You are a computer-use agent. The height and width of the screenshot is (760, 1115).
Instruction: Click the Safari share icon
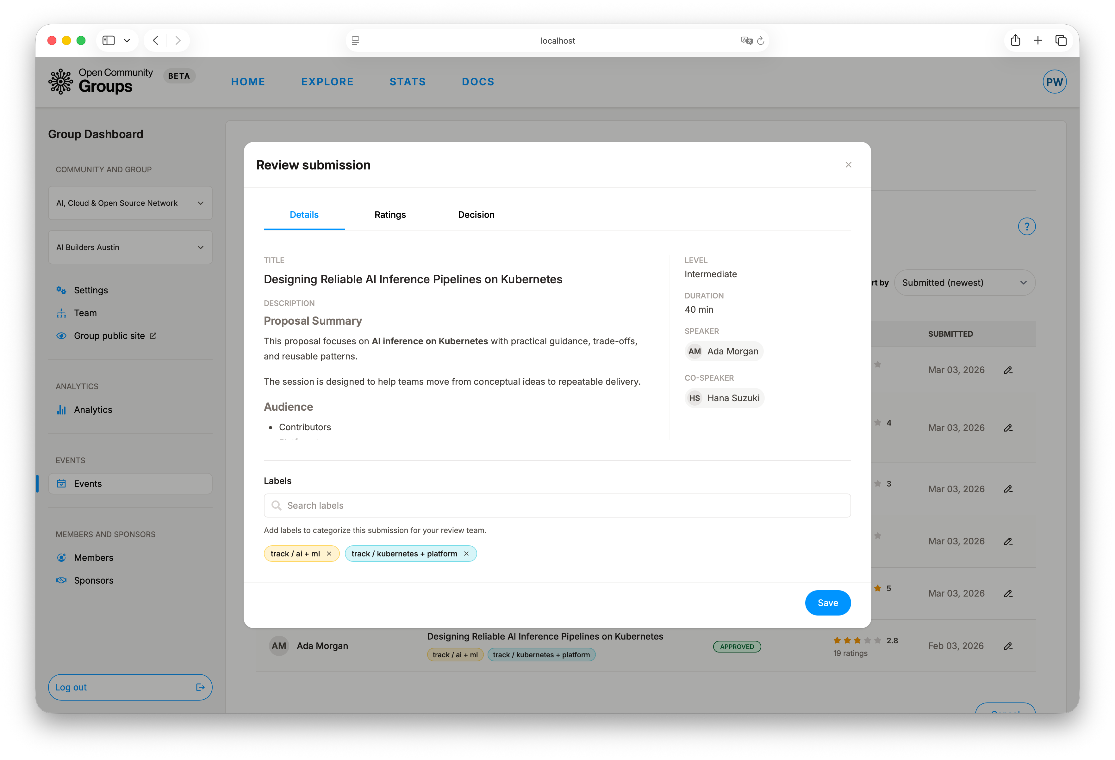click(1015, 40)
